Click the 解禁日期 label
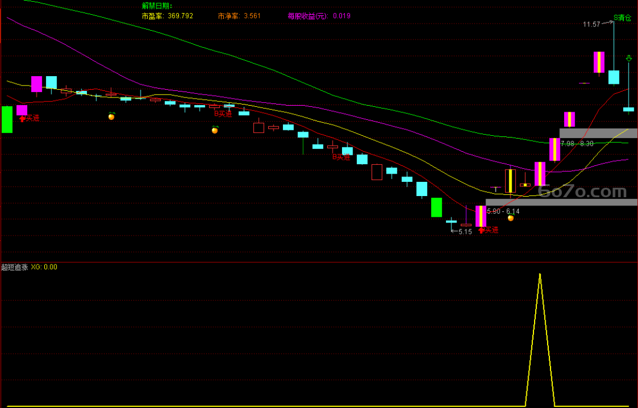The height and width of the screenshot is (408, 638). [x=157, y=6]
